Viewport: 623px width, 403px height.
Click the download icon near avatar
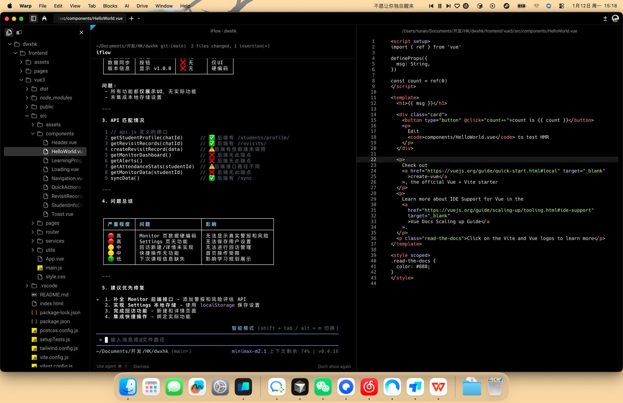pos(605,19)
